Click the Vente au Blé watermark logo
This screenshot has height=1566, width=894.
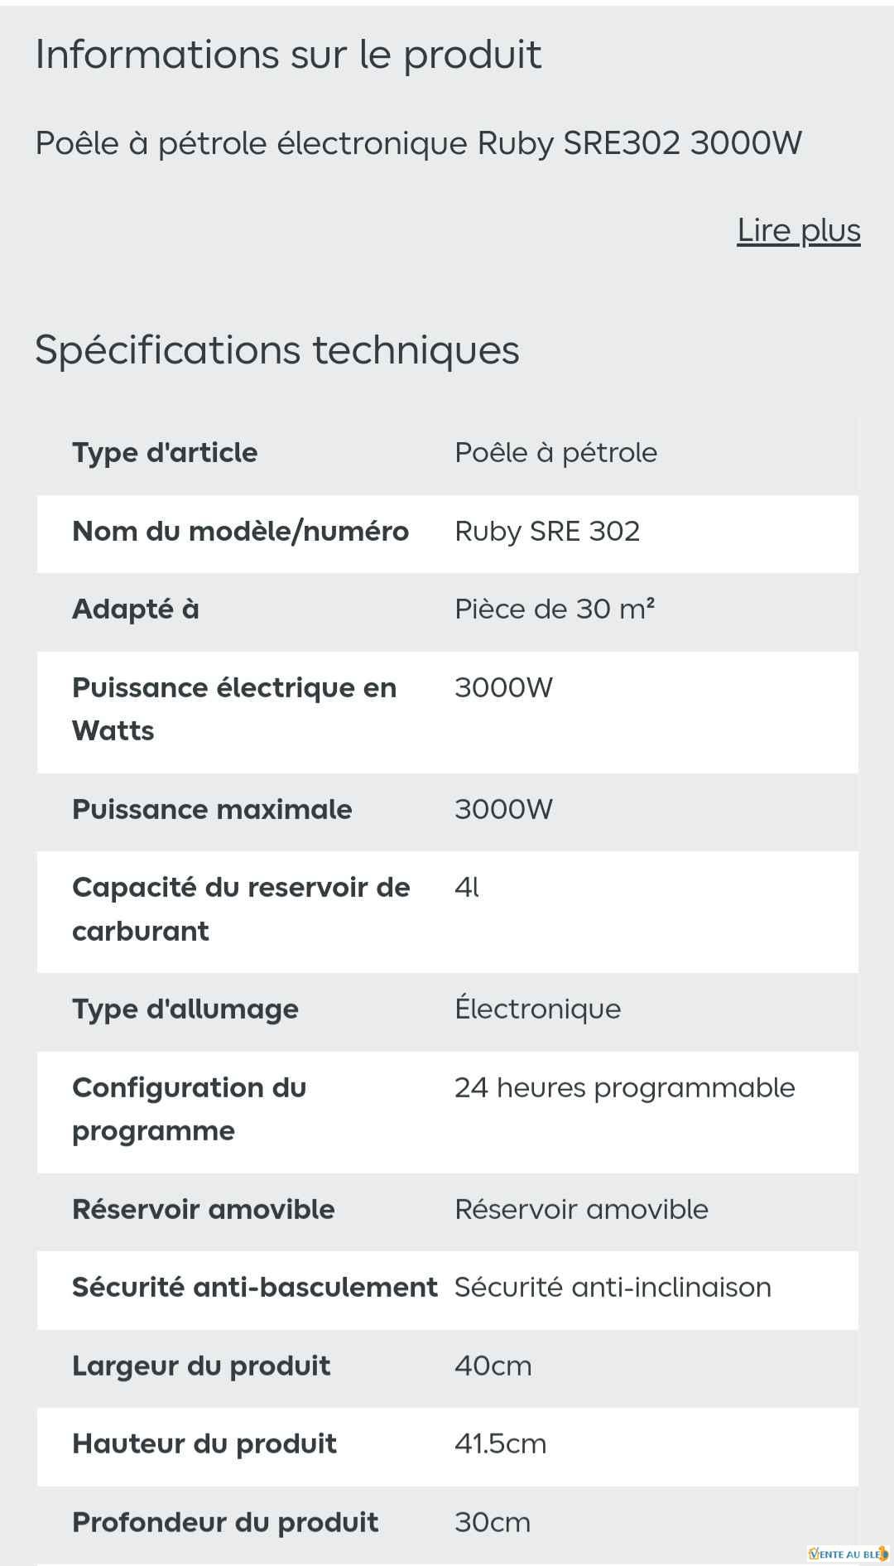click(847, 1554)
